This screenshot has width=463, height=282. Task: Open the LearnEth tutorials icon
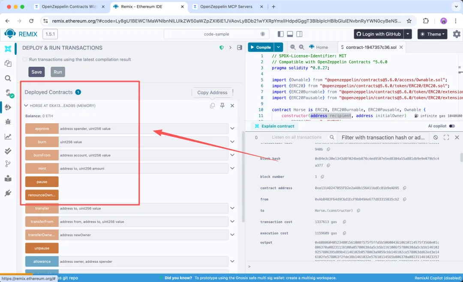point(8,178)
